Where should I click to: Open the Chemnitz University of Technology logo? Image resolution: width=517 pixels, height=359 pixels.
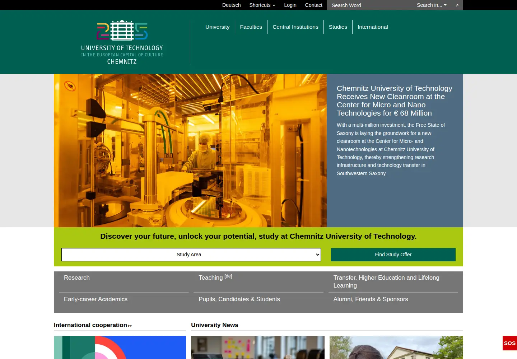tap(122, 42)
